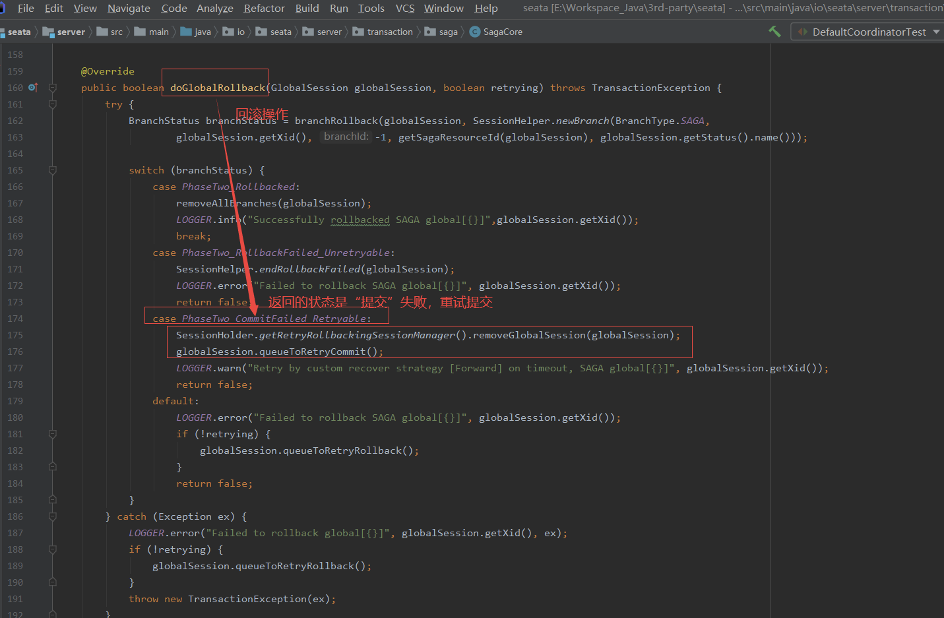Screen dimensions: 944x618
Task: Click the override gutter icon on line 160
Action: point(33,88)
